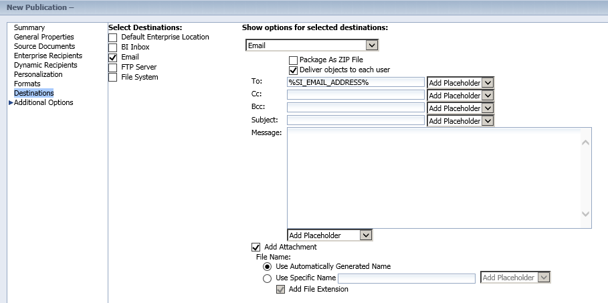The height and width of the screenshot is (303, 608).
Task: Check the BI Inbox destination
Action: [112, 47]
